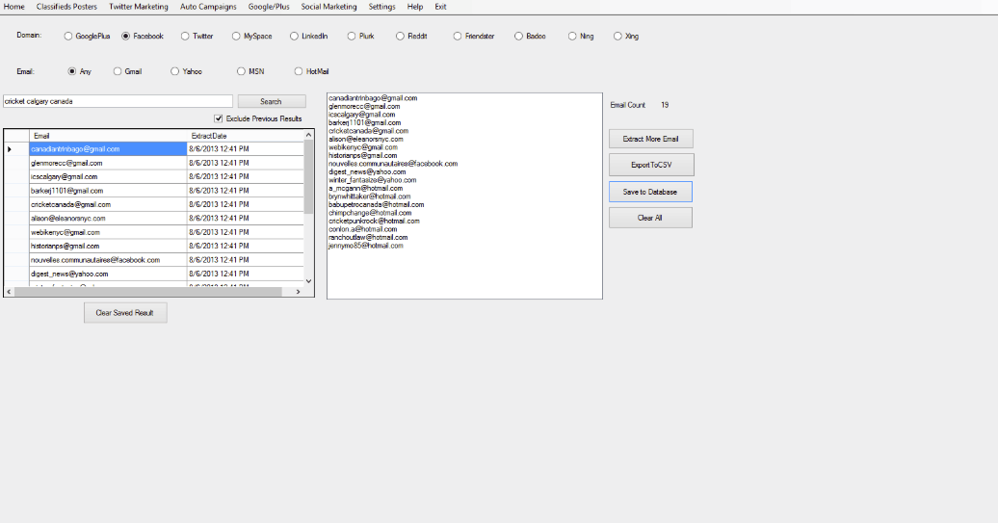The width and height of the screenshot is (998, 523).
Task: Click the Search button
Action: 271,101
